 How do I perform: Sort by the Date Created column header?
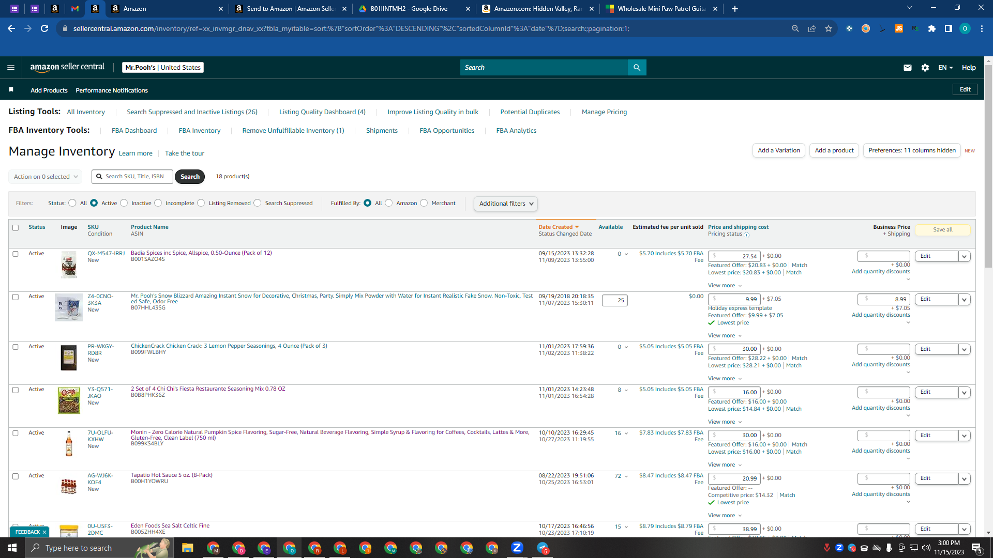coord(559,227)
